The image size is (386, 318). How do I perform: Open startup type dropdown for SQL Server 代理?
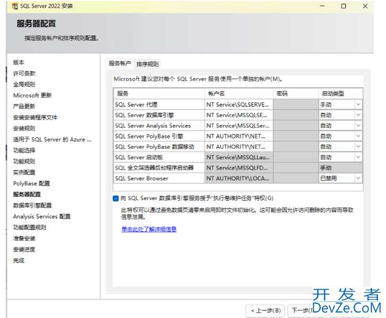click(358, 104)
